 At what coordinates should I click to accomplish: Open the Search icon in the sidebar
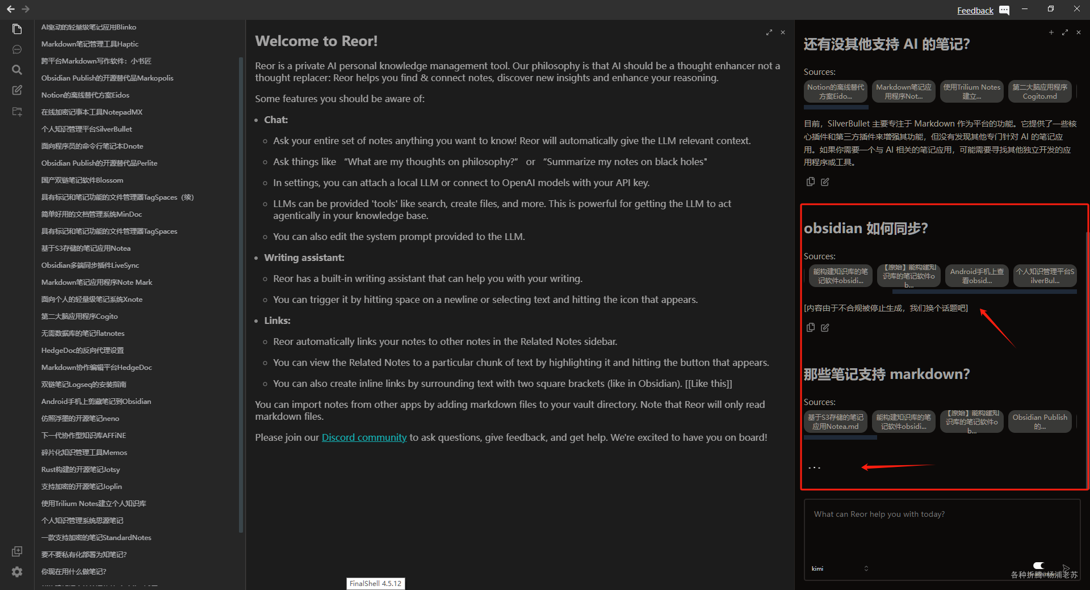click(17, 70)
